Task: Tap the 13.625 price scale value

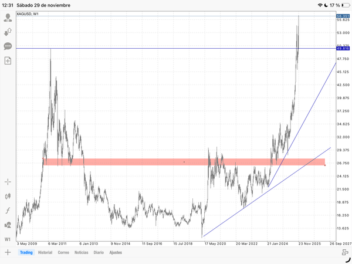Action: click(343, 229)
